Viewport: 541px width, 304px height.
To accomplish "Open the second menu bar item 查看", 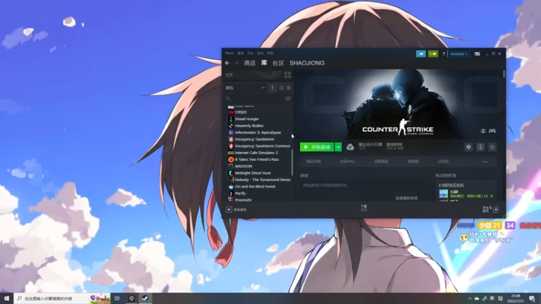I will coord(241,53).
